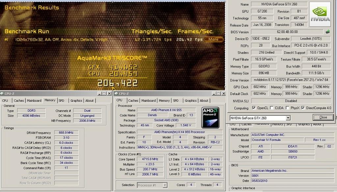Image resolution: width=337 pixels, height=192 pixels.
Task: Click the Channels value Dual
Action: tap(87, 111)
